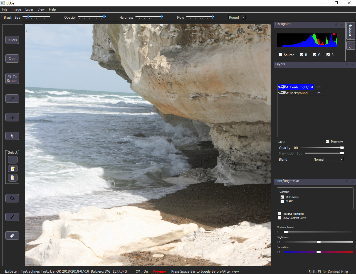Click the Fit To Screen button
Viewport: 356px width, 274px height.
point(12,79)
